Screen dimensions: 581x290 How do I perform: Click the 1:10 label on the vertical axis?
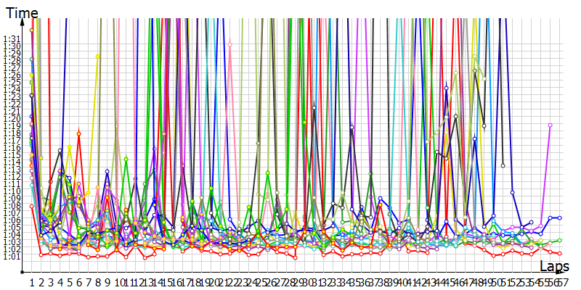(x=12, y=191)
